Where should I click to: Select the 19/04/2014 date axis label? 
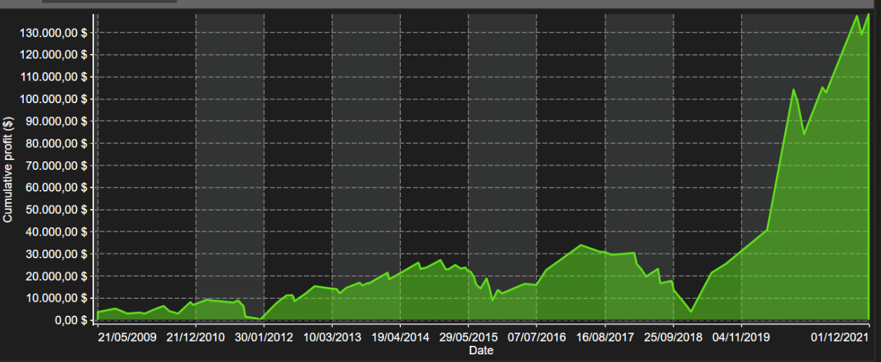[x=400, y=337]
